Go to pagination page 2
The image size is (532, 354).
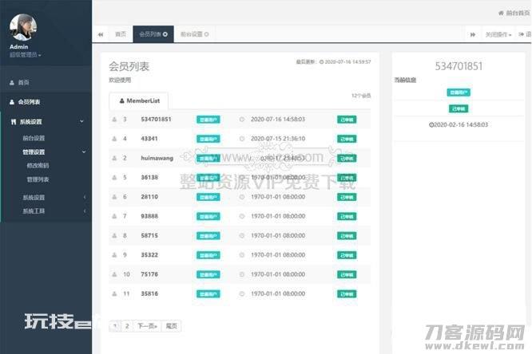click(x=127, y=326)
